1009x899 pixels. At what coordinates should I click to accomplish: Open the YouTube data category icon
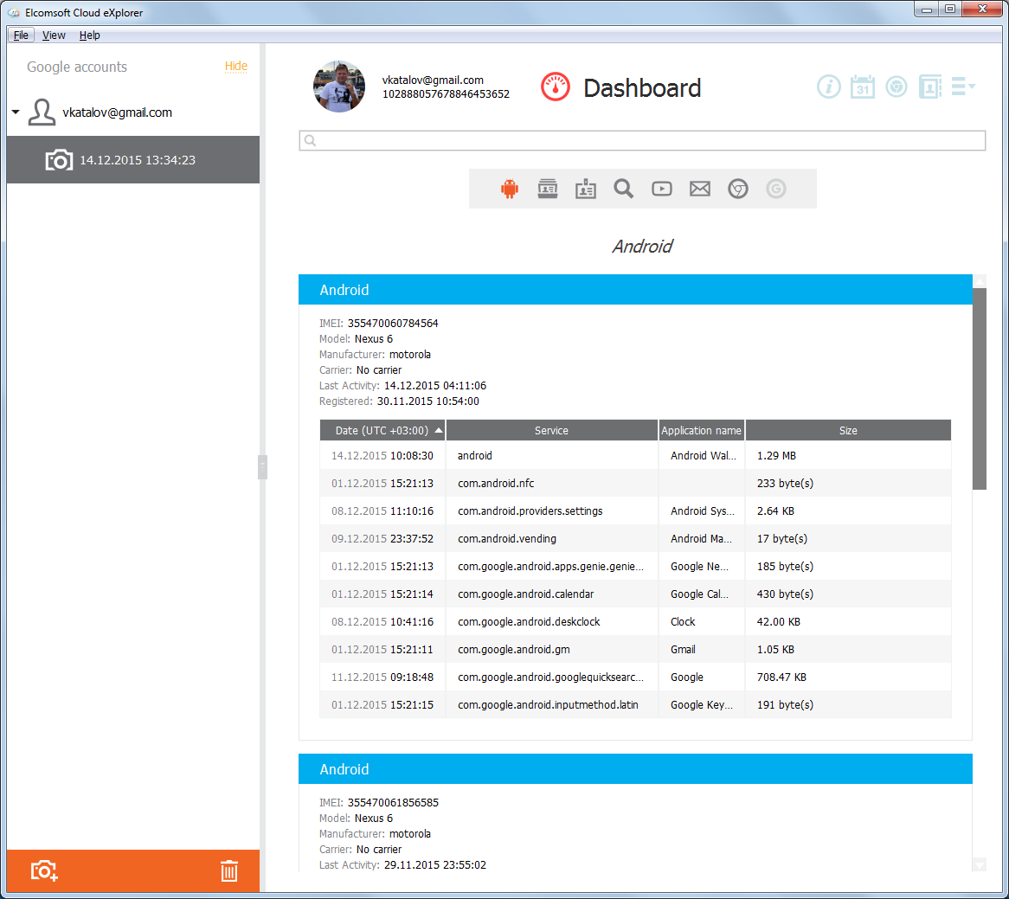click(662, 189)
